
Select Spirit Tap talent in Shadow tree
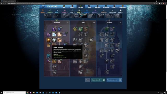[107, 29]
